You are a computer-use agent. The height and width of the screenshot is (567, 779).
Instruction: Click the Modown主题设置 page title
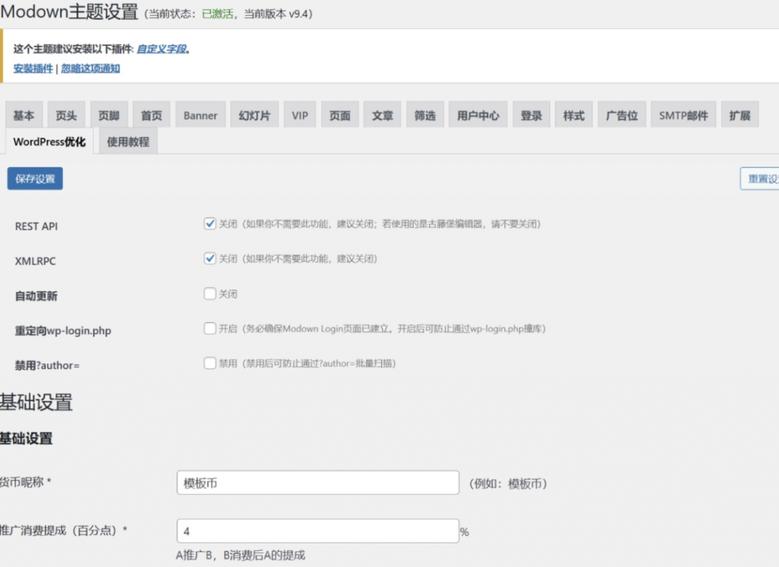point(69,11)
